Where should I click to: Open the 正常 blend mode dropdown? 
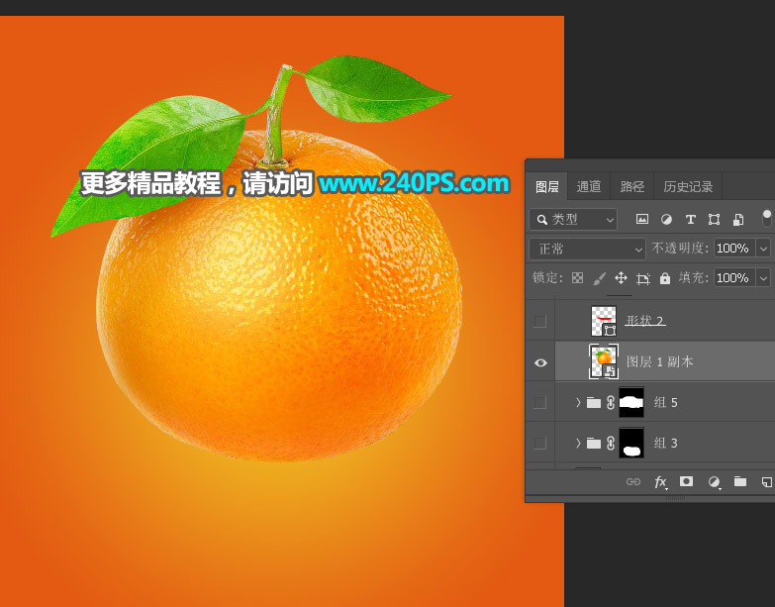point(587,249)
